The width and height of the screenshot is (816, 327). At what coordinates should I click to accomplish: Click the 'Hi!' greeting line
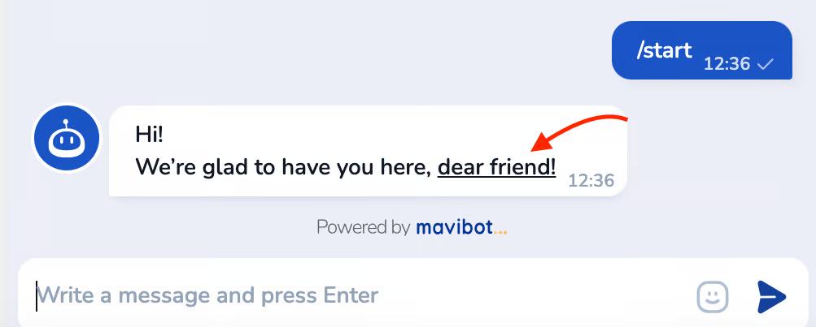[150, 134]
